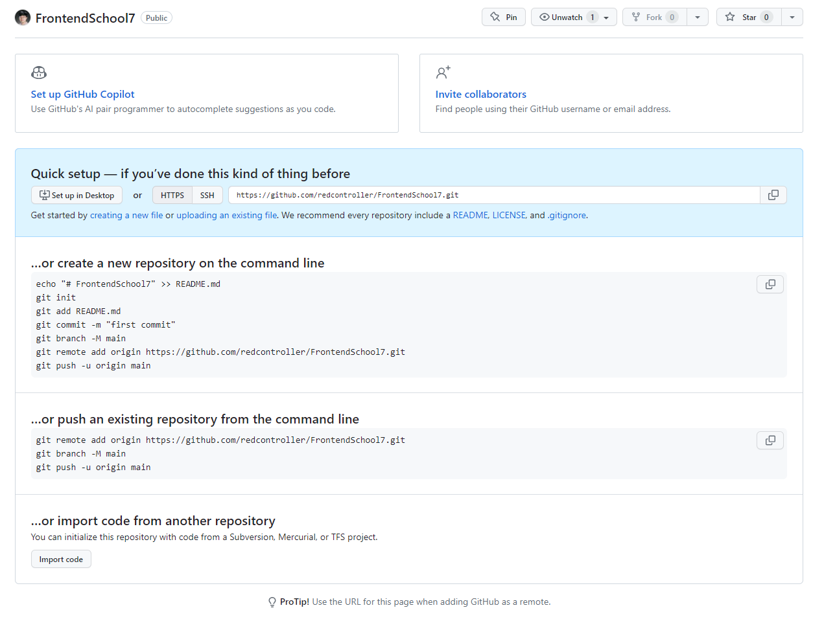The image size is (824, 621).
Task: Click the repository clone URL field
Action: point(494,195)
